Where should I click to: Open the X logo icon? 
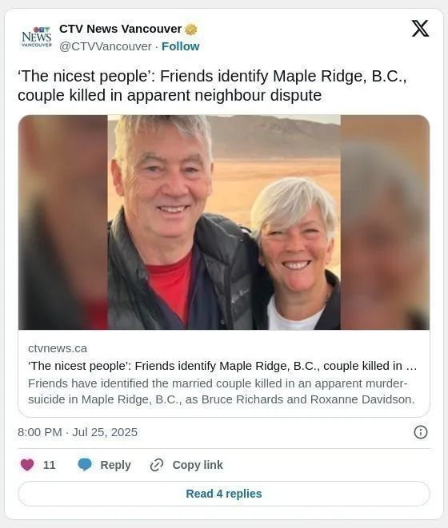420,28
